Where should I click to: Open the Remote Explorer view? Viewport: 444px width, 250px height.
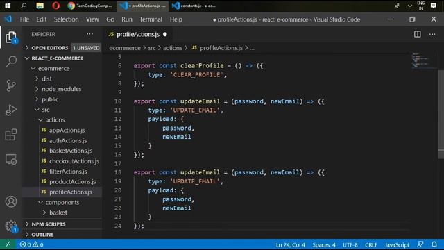tap(11, 159)
